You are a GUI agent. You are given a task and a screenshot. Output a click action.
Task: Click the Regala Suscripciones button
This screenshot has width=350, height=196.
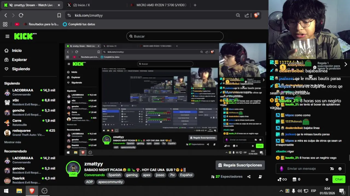pyautogui.click(x=240, y=165)
